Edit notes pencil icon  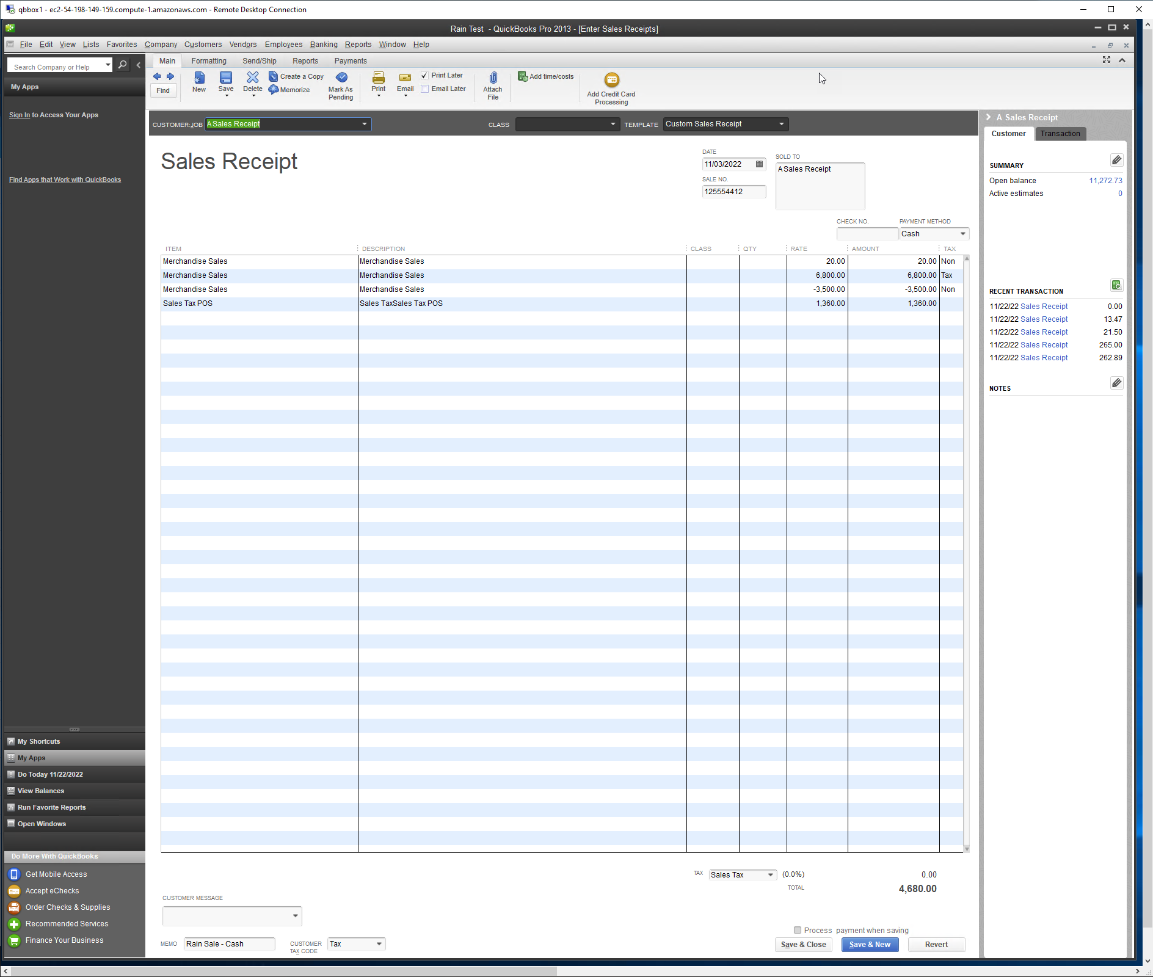coord(1116,383)
